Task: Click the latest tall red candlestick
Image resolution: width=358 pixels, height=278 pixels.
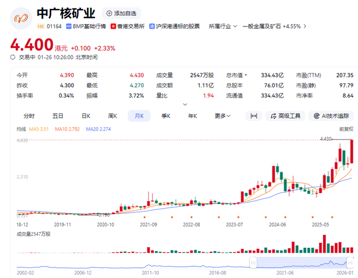Action: [352, 151]
